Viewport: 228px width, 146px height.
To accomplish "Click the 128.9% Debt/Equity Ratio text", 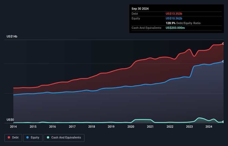I will [x=183, y=23].
